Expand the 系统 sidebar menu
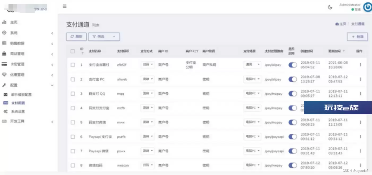The image size is (372, 175). tap(27, 33)
